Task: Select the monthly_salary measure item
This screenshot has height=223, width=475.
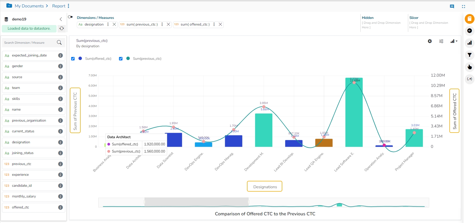Action: point(34,196)
